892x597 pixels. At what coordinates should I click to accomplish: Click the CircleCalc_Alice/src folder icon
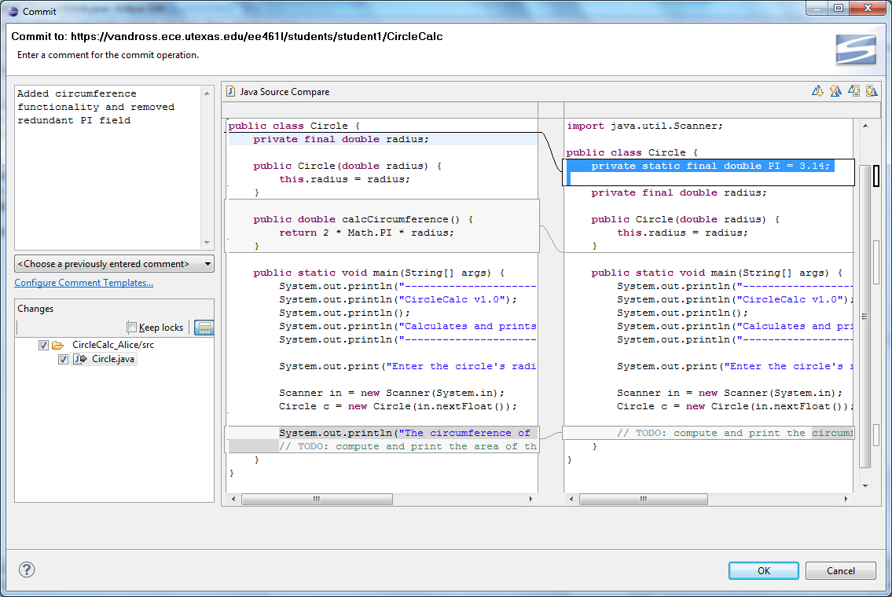coord(58,345)
